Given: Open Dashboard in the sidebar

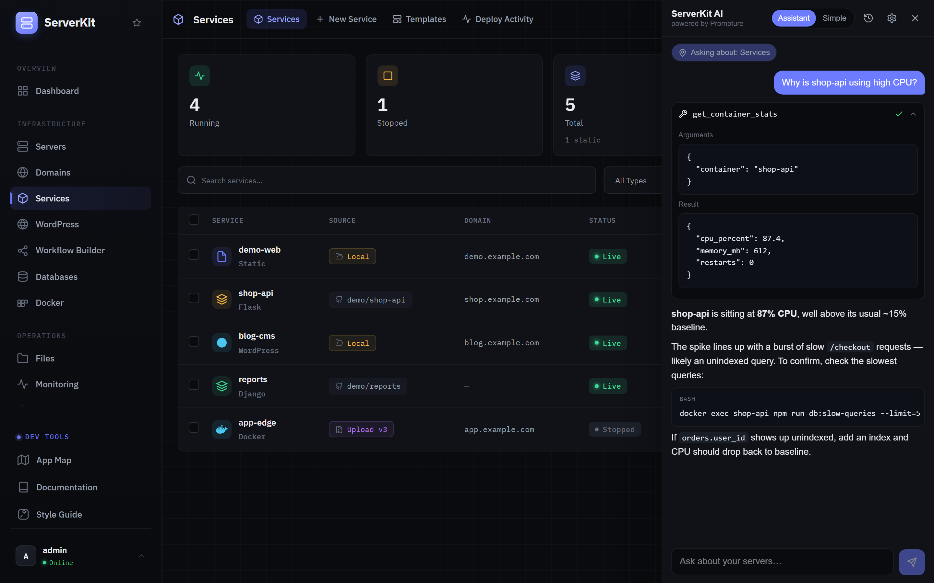Looking at the screenshot, I should point(81,91).
